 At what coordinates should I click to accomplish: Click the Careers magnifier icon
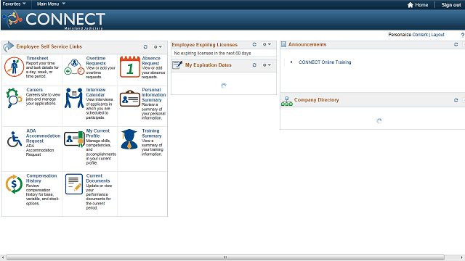coord(14,98)
